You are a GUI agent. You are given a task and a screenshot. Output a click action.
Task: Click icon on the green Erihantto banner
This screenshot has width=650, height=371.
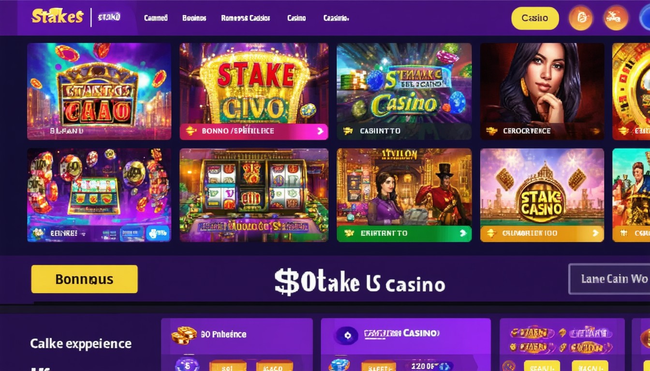pos(349,233)
